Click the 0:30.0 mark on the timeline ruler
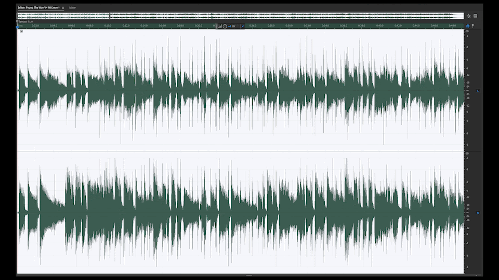499x280 pixels. [x=289, y=25]
